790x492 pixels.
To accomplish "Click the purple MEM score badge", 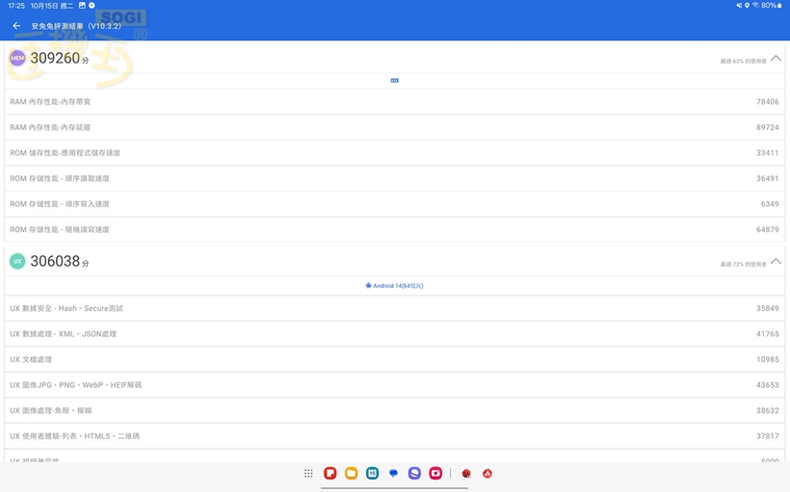I will point(17,58).
